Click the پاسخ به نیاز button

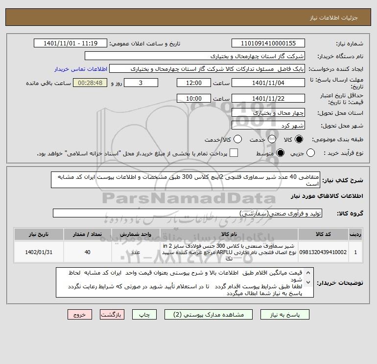point(285,315)
